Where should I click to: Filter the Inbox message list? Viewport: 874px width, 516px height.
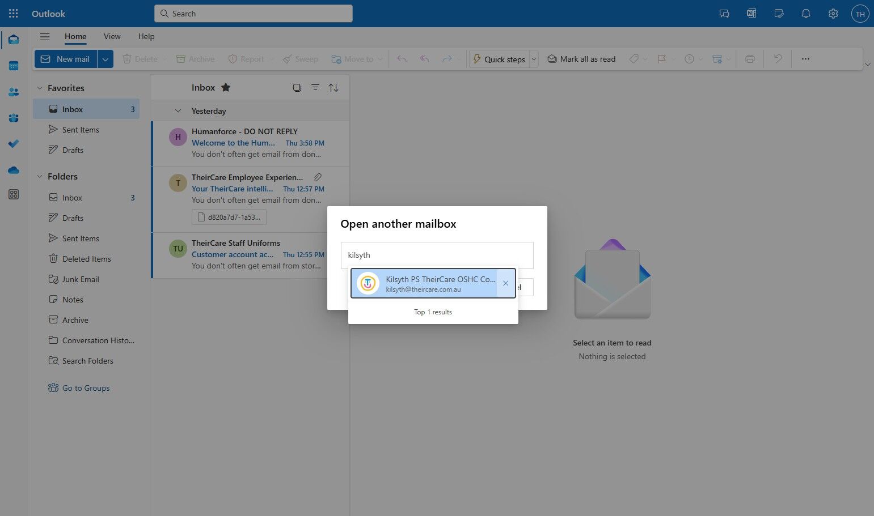coord(315,87)
